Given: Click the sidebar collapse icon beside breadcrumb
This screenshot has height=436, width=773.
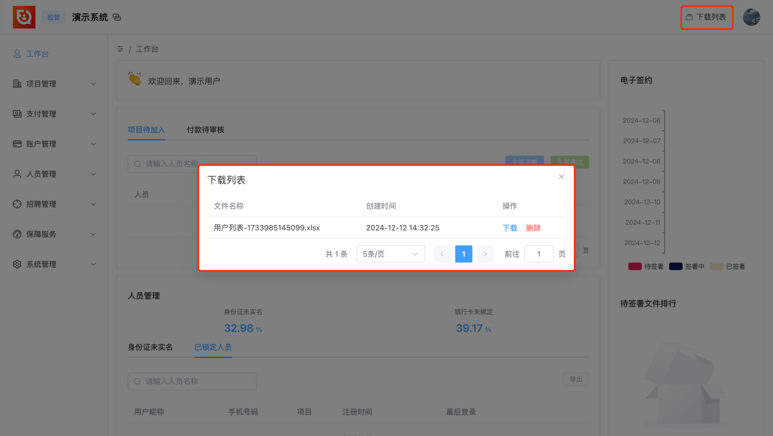Looking at the screenshot, I should [x=120, y=49].
